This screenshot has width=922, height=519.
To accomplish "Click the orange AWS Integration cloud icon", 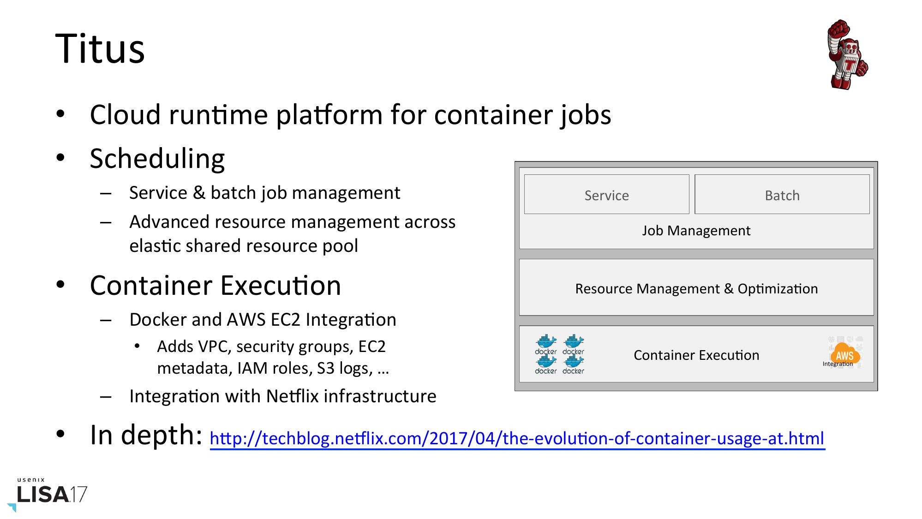I will pyautogui.click(x=844, y=354).
